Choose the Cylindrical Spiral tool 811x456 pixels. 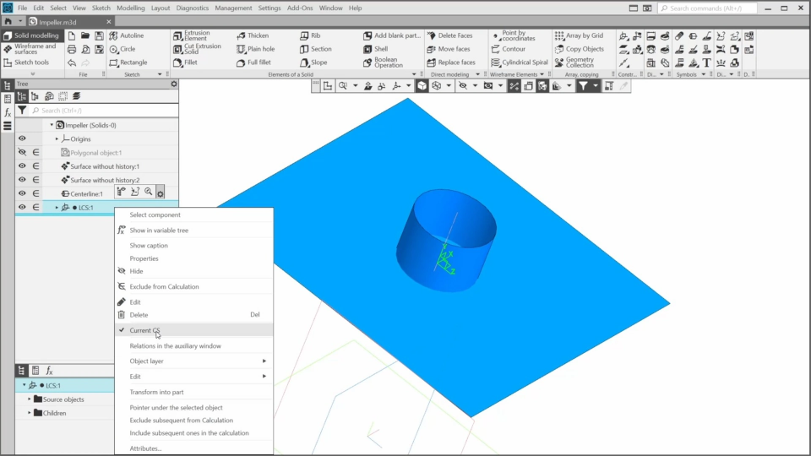coord(496,62)
